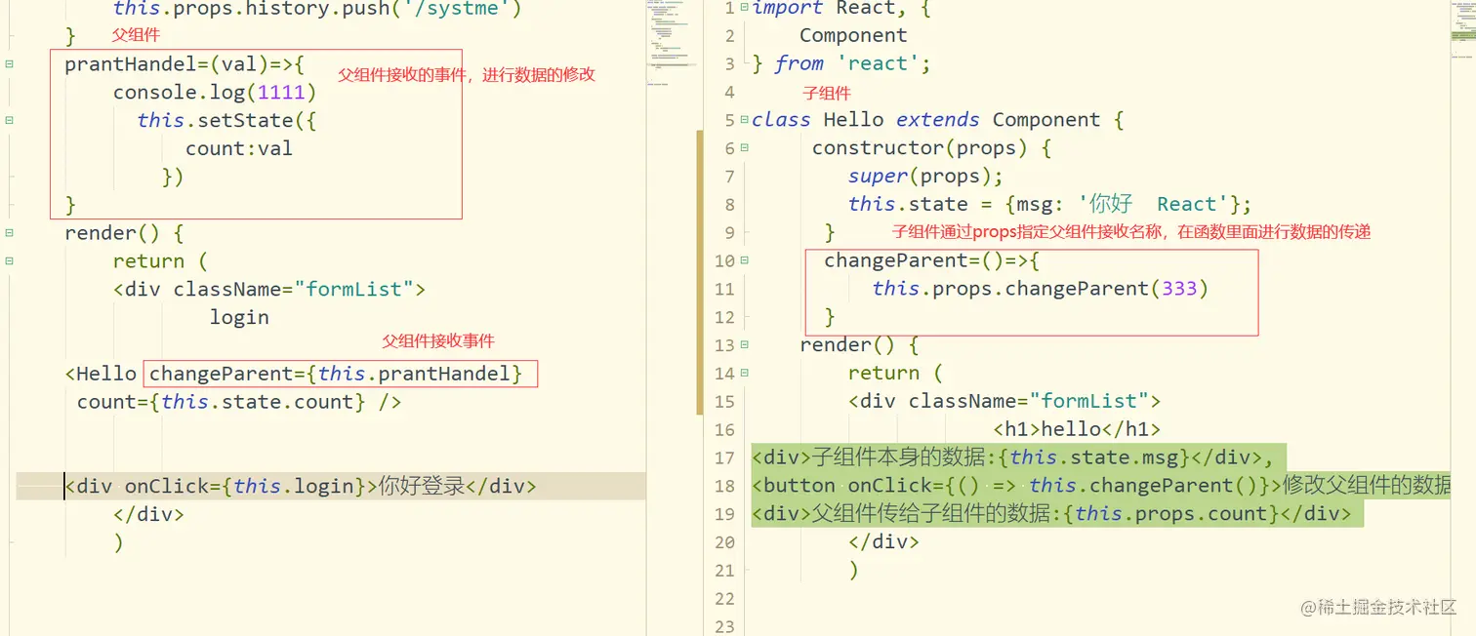Image resolution: width=1476 pixels, height=636 pixels.
Task: Click the Component text on line 2
Action: click(x=853, y=36)
